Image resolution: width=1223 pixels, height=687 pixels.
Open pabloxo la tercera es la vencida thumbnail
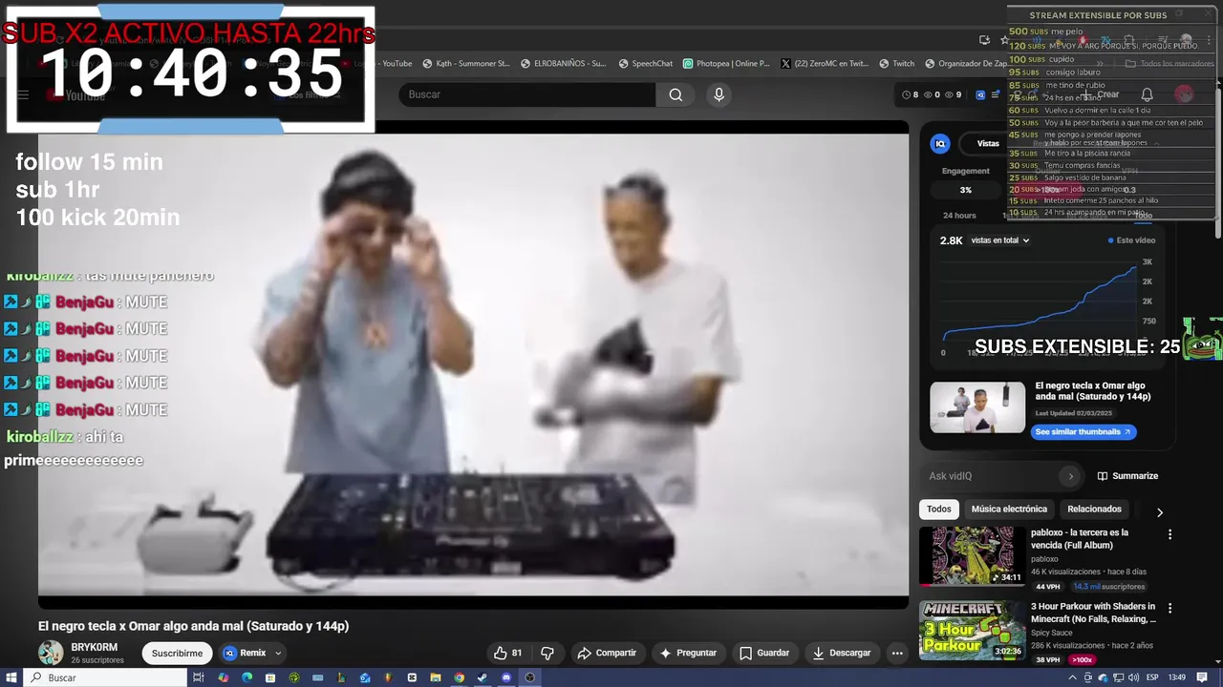972,555
